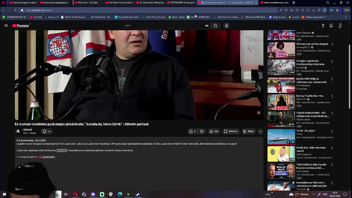
Task: Open more actions ellipsis below video
Action: click(x=260, y=131)
